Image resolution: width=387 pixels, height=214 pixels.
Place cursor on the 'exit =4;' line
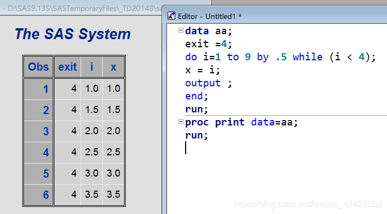[x=208, y=44]
